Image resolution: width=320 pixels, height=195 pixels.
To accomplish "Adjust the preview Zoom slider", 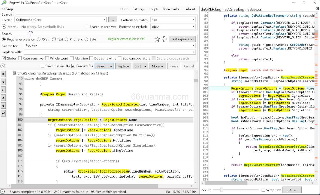I will click(222, 190).
